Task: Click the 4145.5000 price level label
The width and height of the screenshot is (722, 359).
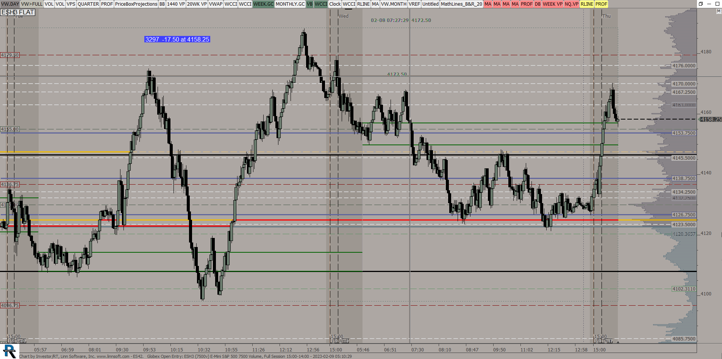Action: click(684, 158)
